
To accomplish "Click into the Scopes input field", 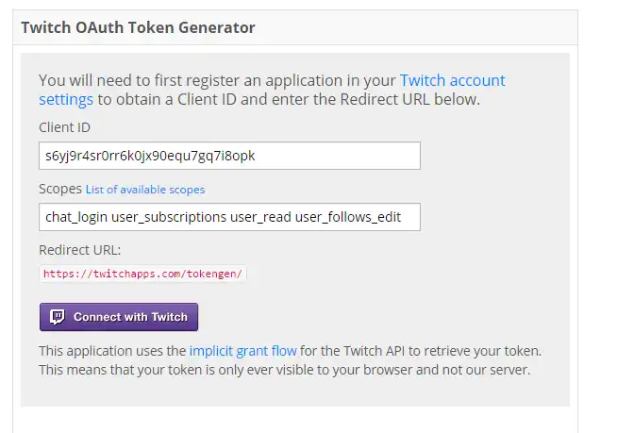I will pos(229,217).
